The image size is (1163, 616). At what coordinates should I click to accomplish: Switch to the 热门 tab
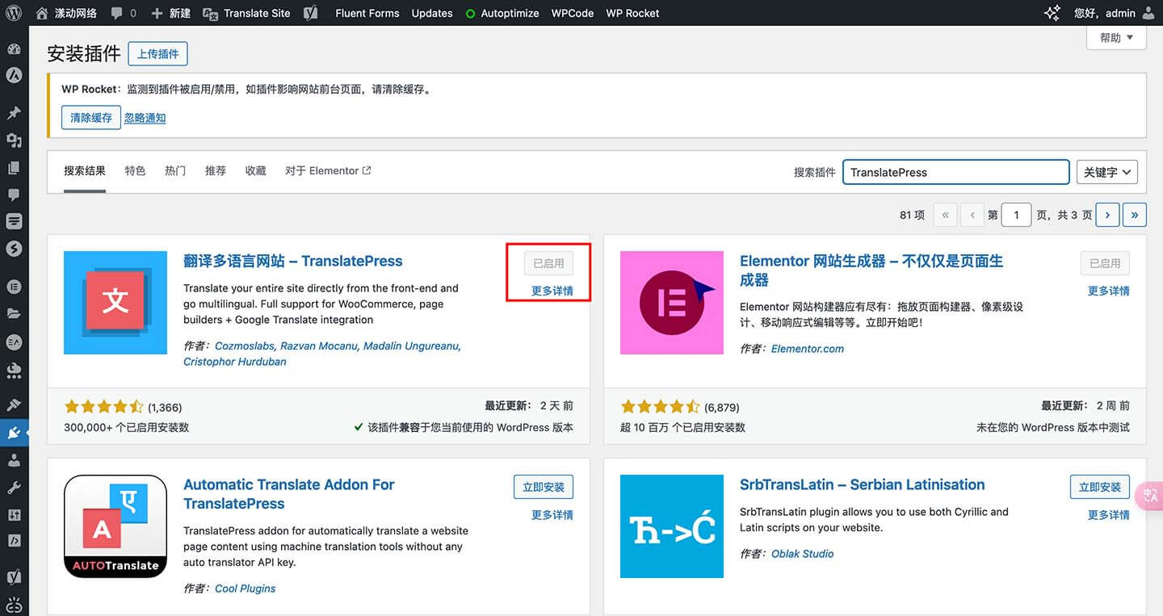(175, 171)
